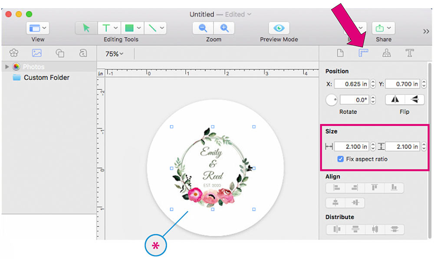Increase rotation angle with stepper up arrow
Image resolution: width=434 pixels, height=259 pixels.
coord(373,98)
